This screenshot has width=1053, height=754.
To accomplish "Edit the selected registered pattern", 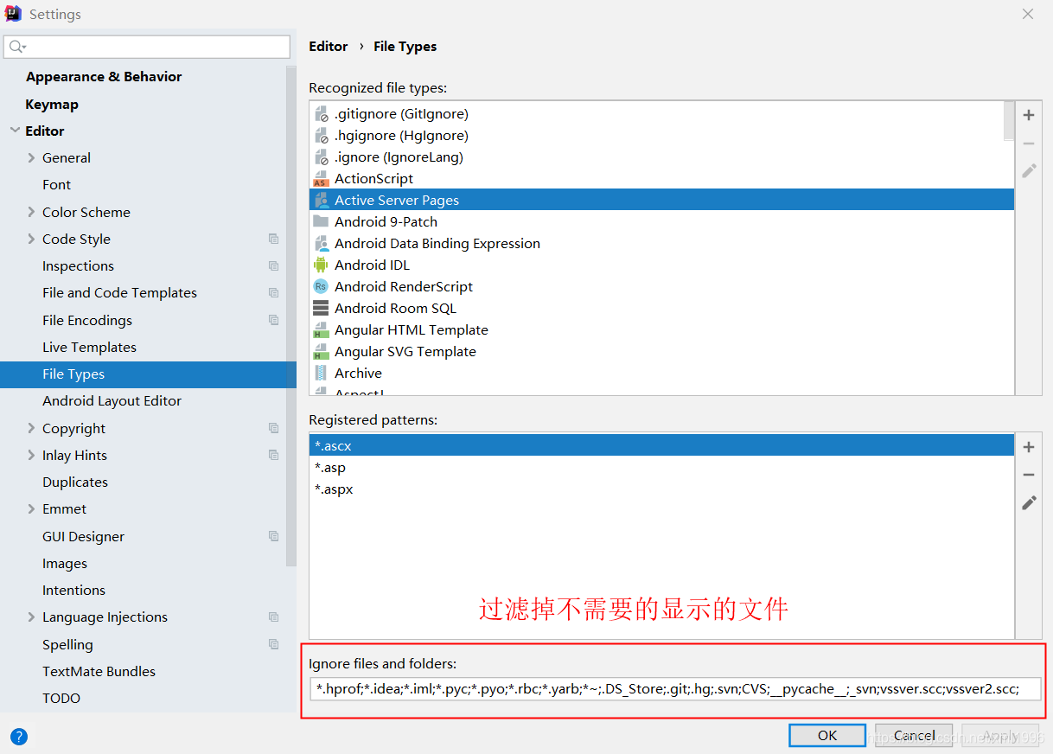I will pos(1029,502).
